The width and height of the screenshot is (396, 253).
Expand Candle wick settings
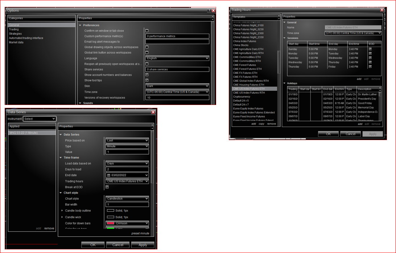[x=62, y=217]
